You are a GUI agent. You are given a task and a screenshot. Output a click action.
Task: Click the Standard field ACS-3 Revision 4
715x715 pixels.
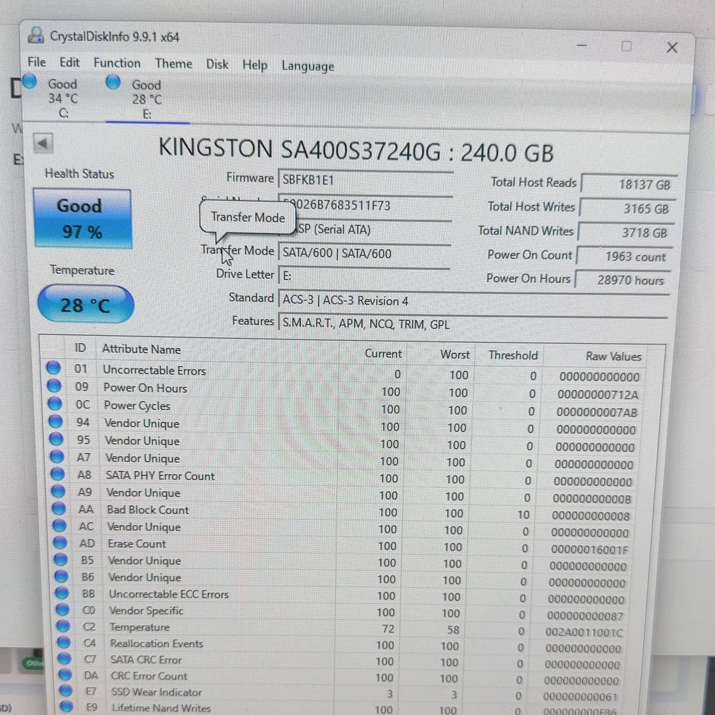point(473,300)
